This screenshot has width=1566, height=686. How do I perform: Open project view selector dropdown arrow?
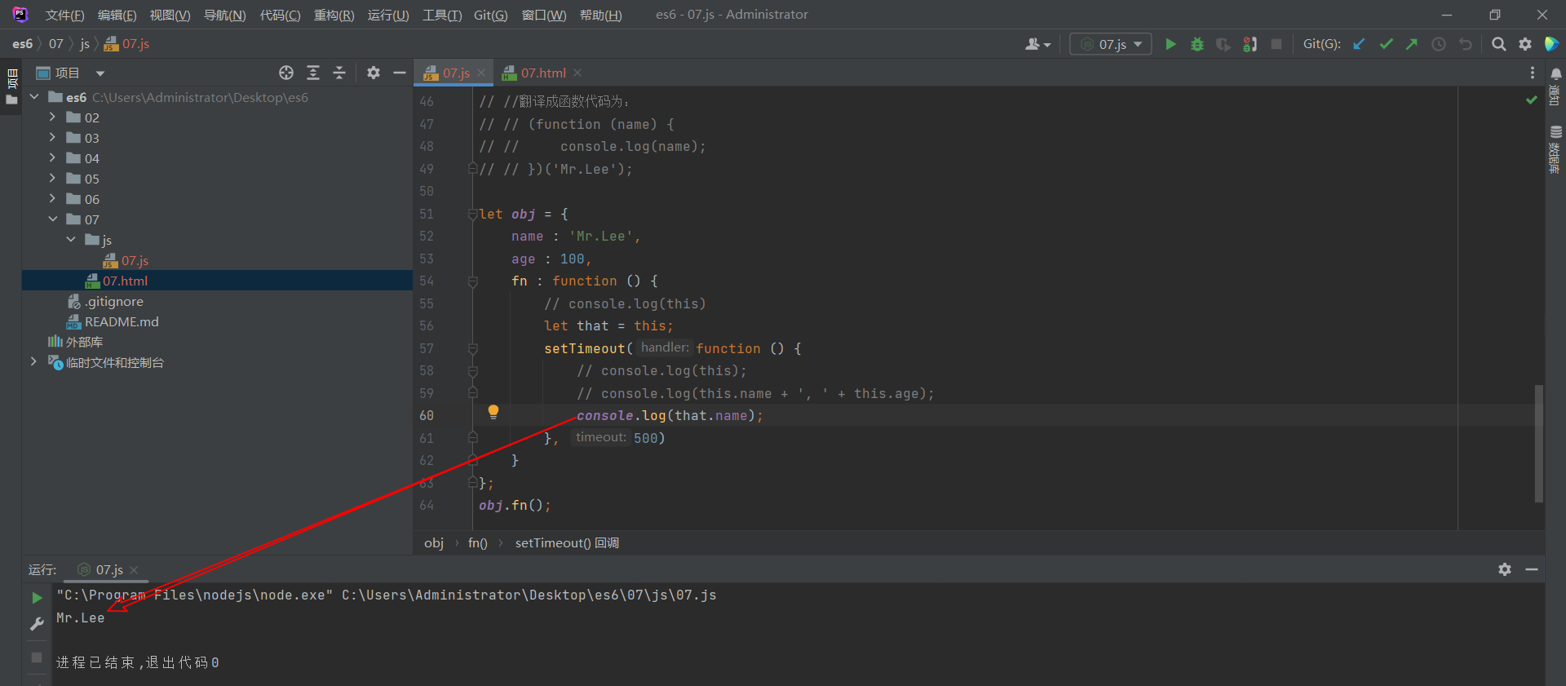click(x=100, y=73)
